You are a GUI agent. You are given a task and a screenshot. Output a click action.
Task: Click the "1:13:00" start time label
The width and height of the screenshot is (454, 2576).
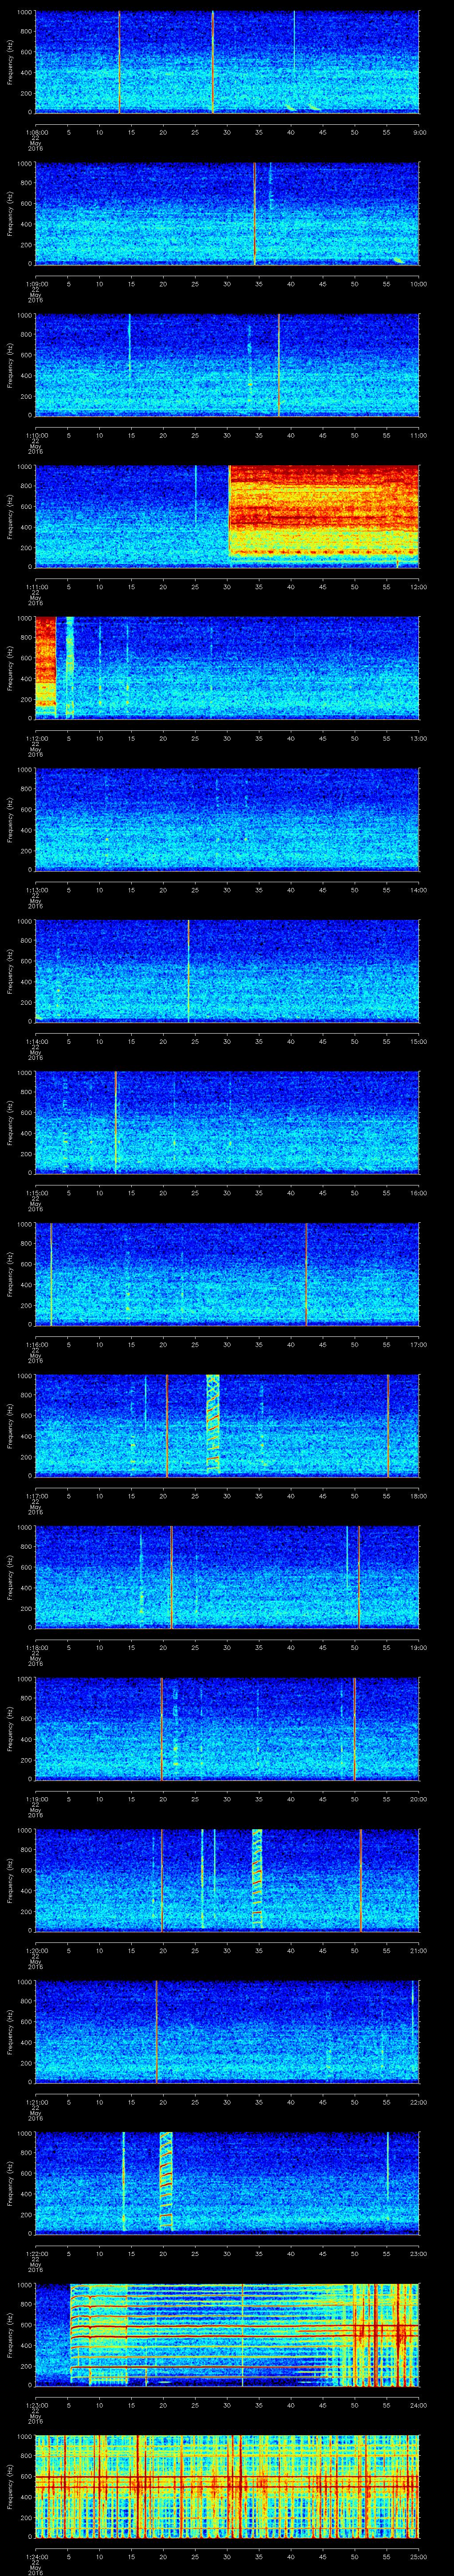[36, 890]
